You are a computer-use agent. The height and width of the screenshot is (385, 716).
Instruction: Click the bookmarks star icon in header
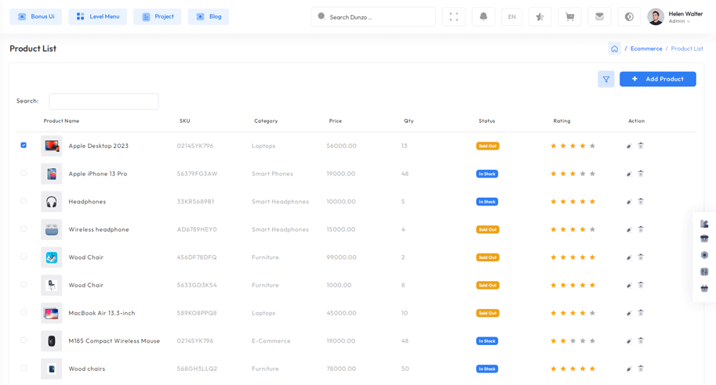(540, 16)
